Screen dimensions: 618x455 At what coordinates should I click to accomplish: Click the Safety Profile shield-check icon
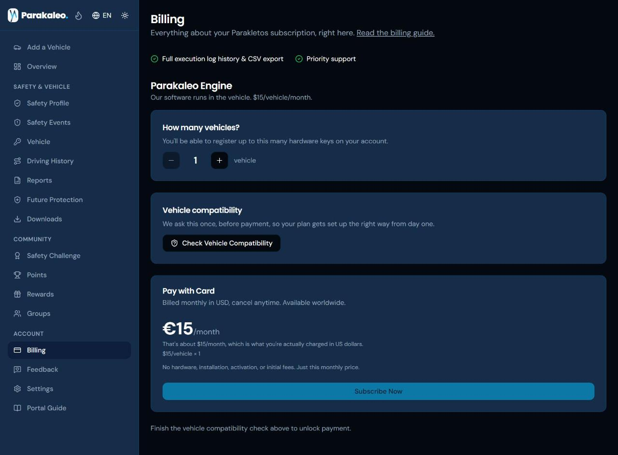[x=17, y=103]
